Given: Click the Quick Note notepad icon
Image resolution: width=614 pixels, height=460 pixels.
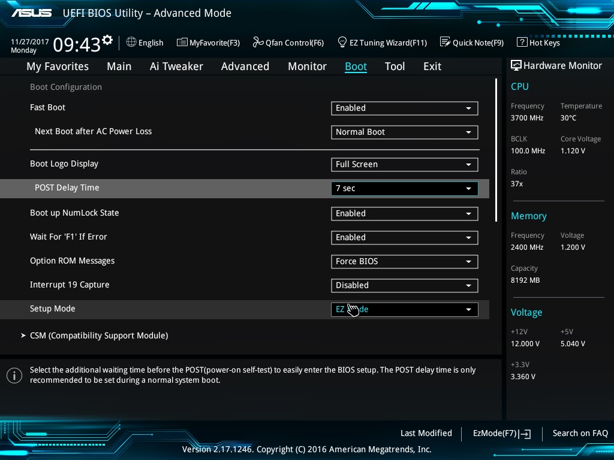Looking at the screenshot, I should pos(446,42).
